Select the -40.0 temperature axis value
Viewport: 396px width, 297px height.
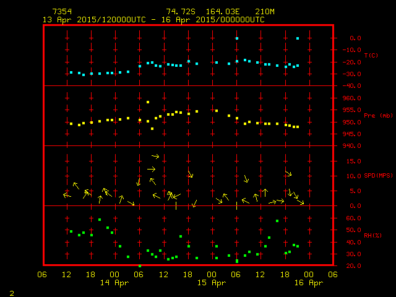click(350, 86)
